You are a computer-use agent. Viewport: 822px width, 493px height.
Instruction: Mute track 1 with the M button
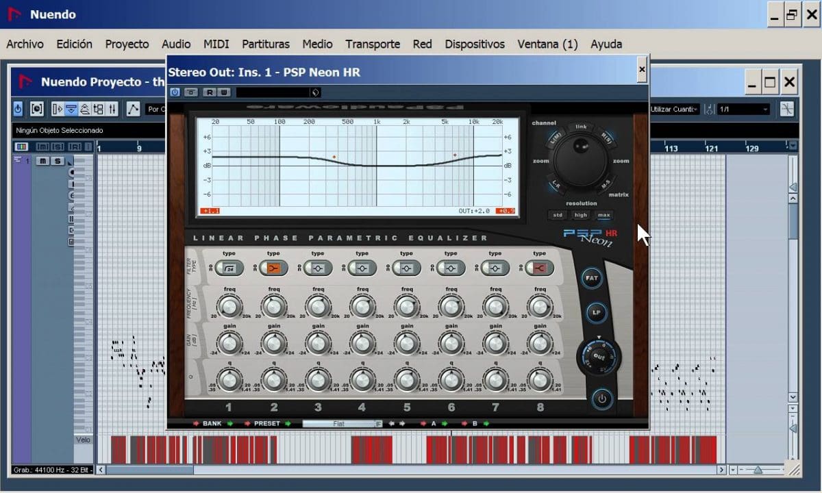(43, 161)
